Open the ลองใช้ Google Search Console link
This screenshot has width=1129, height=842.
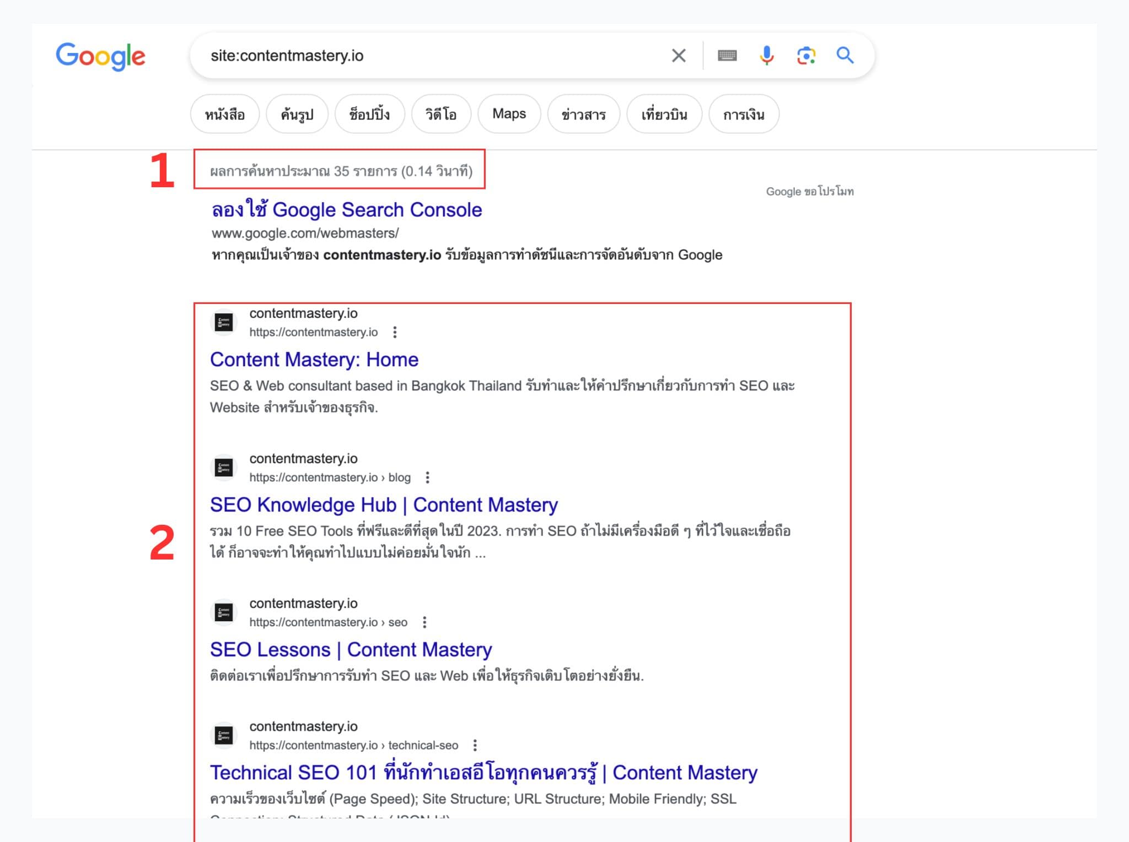347,210
